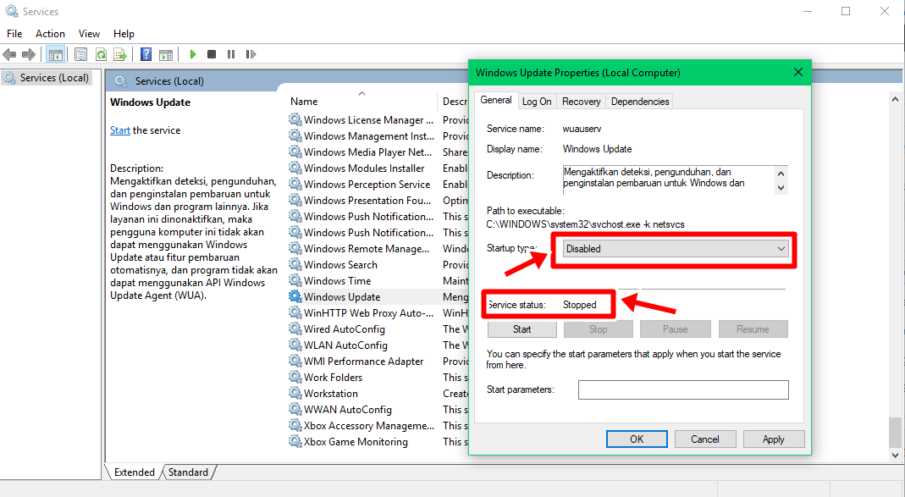Open Help via the blue question mark icon
Image resolution: width=905 pixels, height=497 pixels.
(x=146, y=54)
